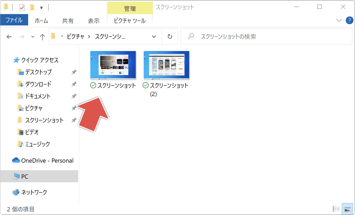355x215 pixels.
Task: Click the help question mark button
Action: point(349,20)
